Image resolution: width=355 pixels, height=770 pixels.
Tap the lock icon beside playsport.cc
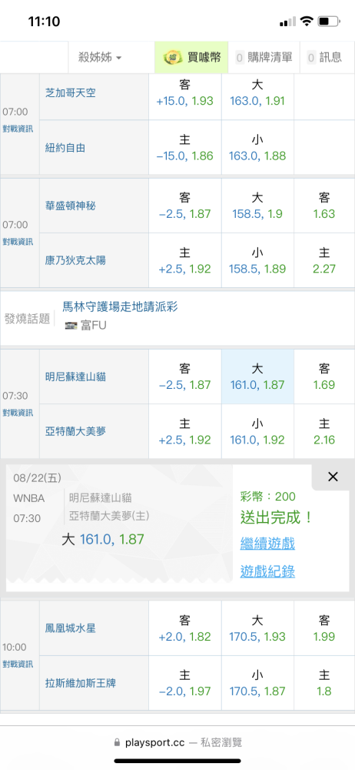pyautogui.click(x=117, y=742)
